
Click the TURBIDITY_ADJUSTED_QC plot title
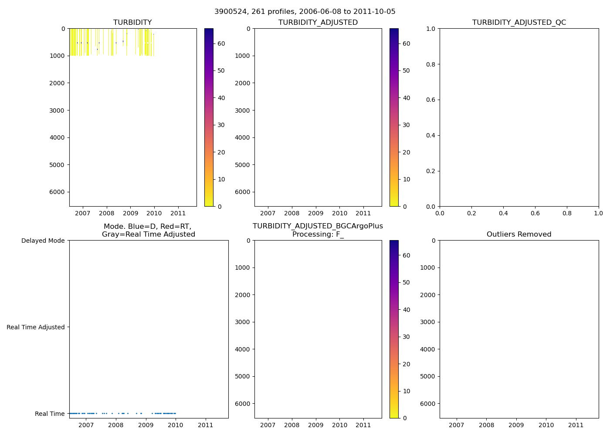pos(519,23)
